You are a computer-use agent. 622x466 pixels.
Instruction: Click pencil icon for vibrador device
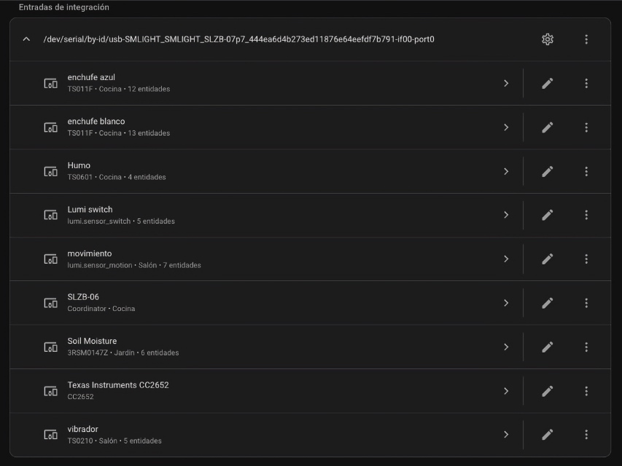(x=548, y=435)
